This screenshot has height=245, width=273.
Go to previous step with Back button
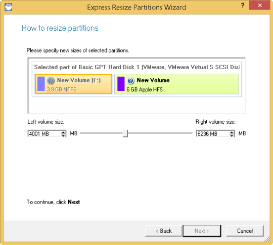click(163, 231)
